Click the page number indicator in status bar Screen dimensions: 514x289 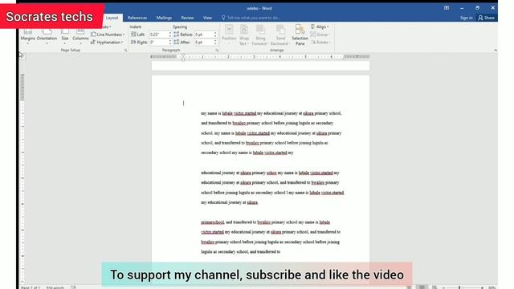pos(31,287)
